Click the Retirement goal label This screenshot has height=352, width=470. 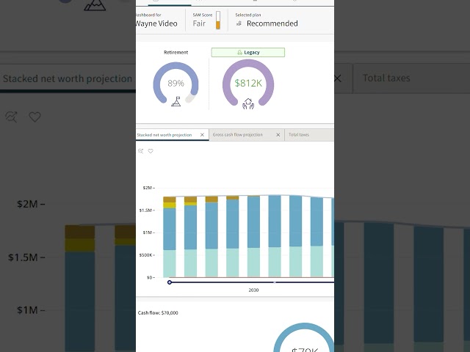pos(176,52)
